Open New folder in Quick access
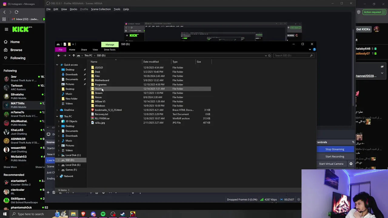This screenshot has height=218, width=388. click(x=72, y=99)
